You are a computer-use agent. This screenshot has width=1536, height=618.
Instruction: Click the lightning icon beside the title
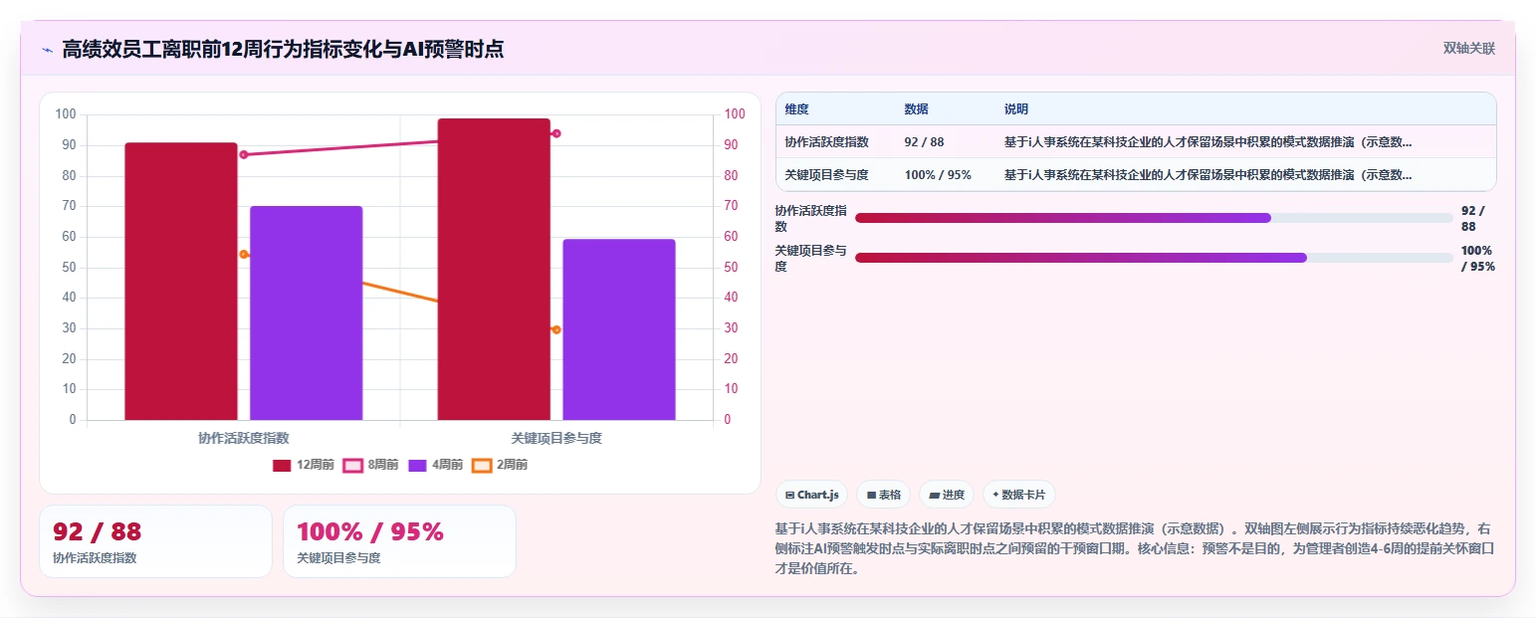[x=47, y=50]
